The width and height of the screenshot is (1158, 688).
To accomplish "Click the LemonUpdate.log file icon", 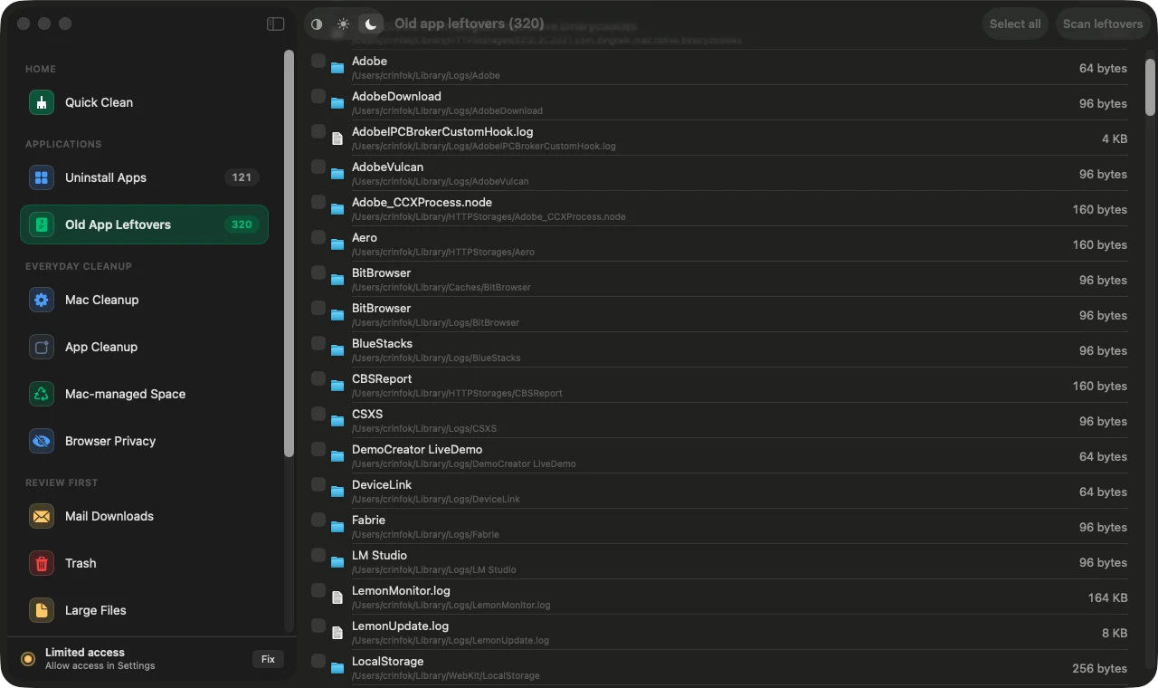I will click(337, 633).
